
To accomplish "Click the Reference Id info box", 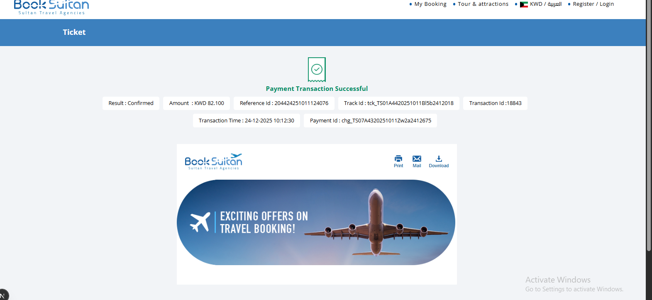I will pyautogui.click(x=284, y=103).
